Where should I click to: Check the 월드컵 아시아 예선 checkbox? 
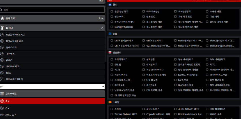tap(207, 22)
